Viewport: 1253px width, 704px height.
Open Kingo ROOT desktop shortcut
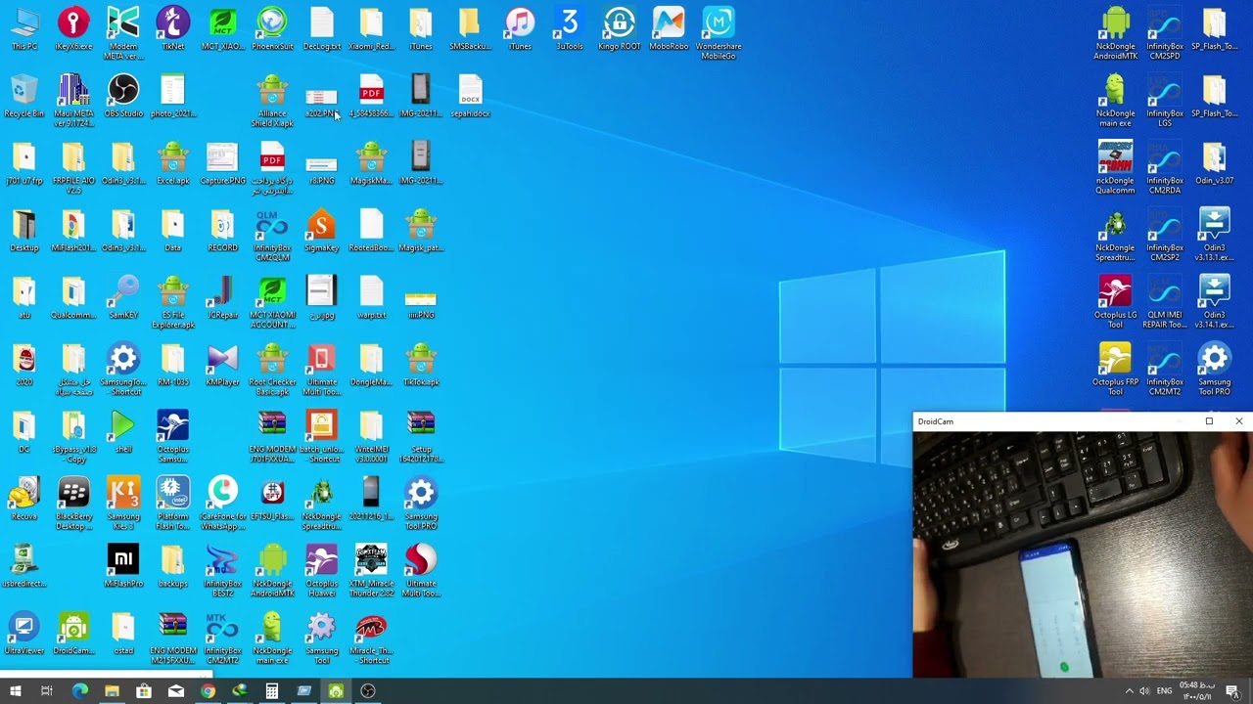[x=619, y=28]
